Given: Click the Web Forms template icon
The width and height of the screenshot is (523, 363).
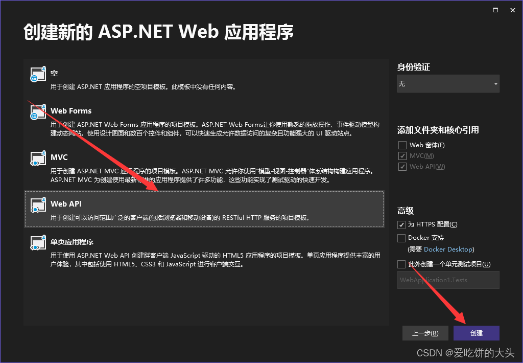Looking at the screenshot, I should click(38, 113).
